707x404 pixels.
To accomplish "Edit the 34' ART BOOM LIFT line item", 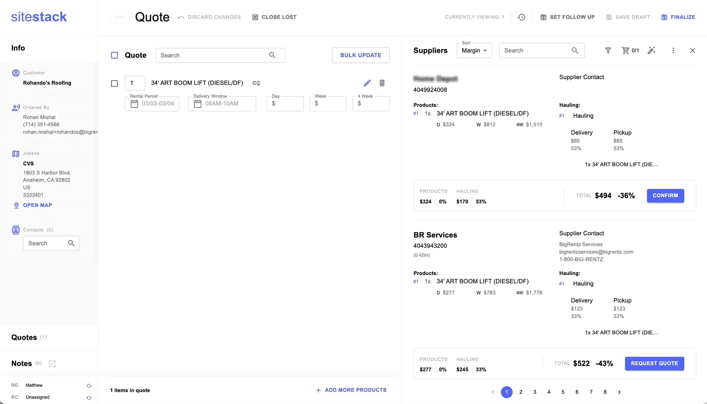I will [367, 83].
